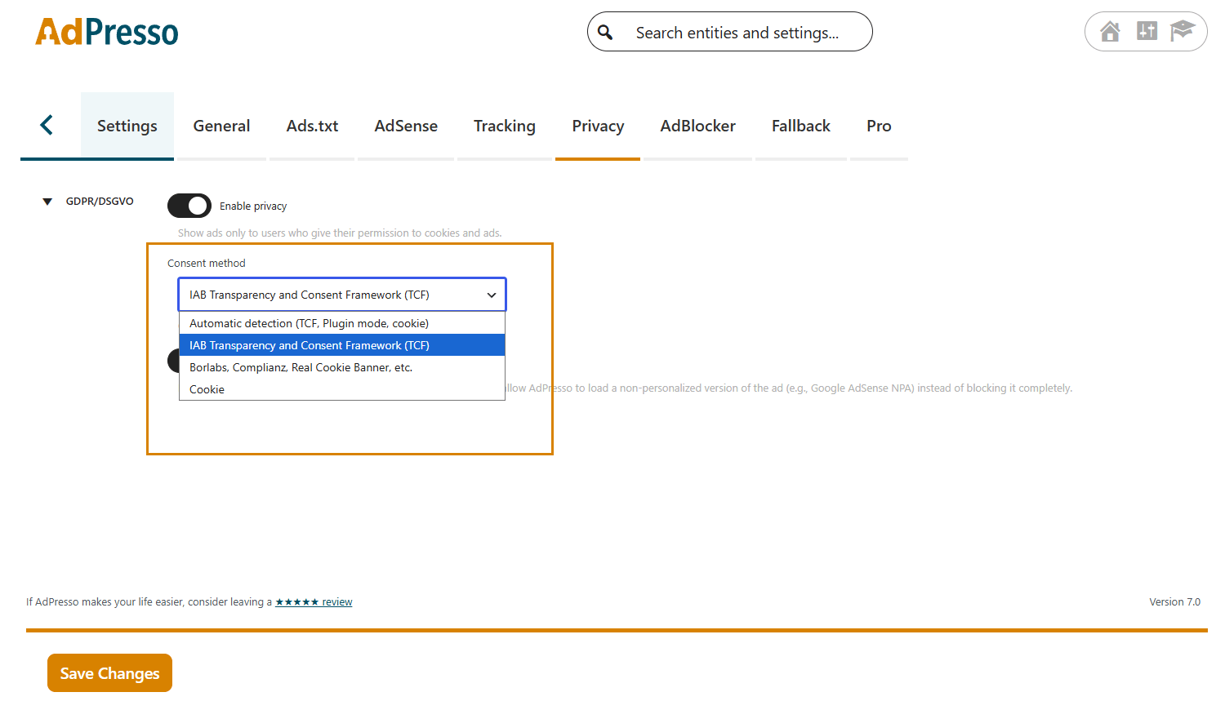Open the Pro tab
The image size is (1225, 701).
point(879,126)
